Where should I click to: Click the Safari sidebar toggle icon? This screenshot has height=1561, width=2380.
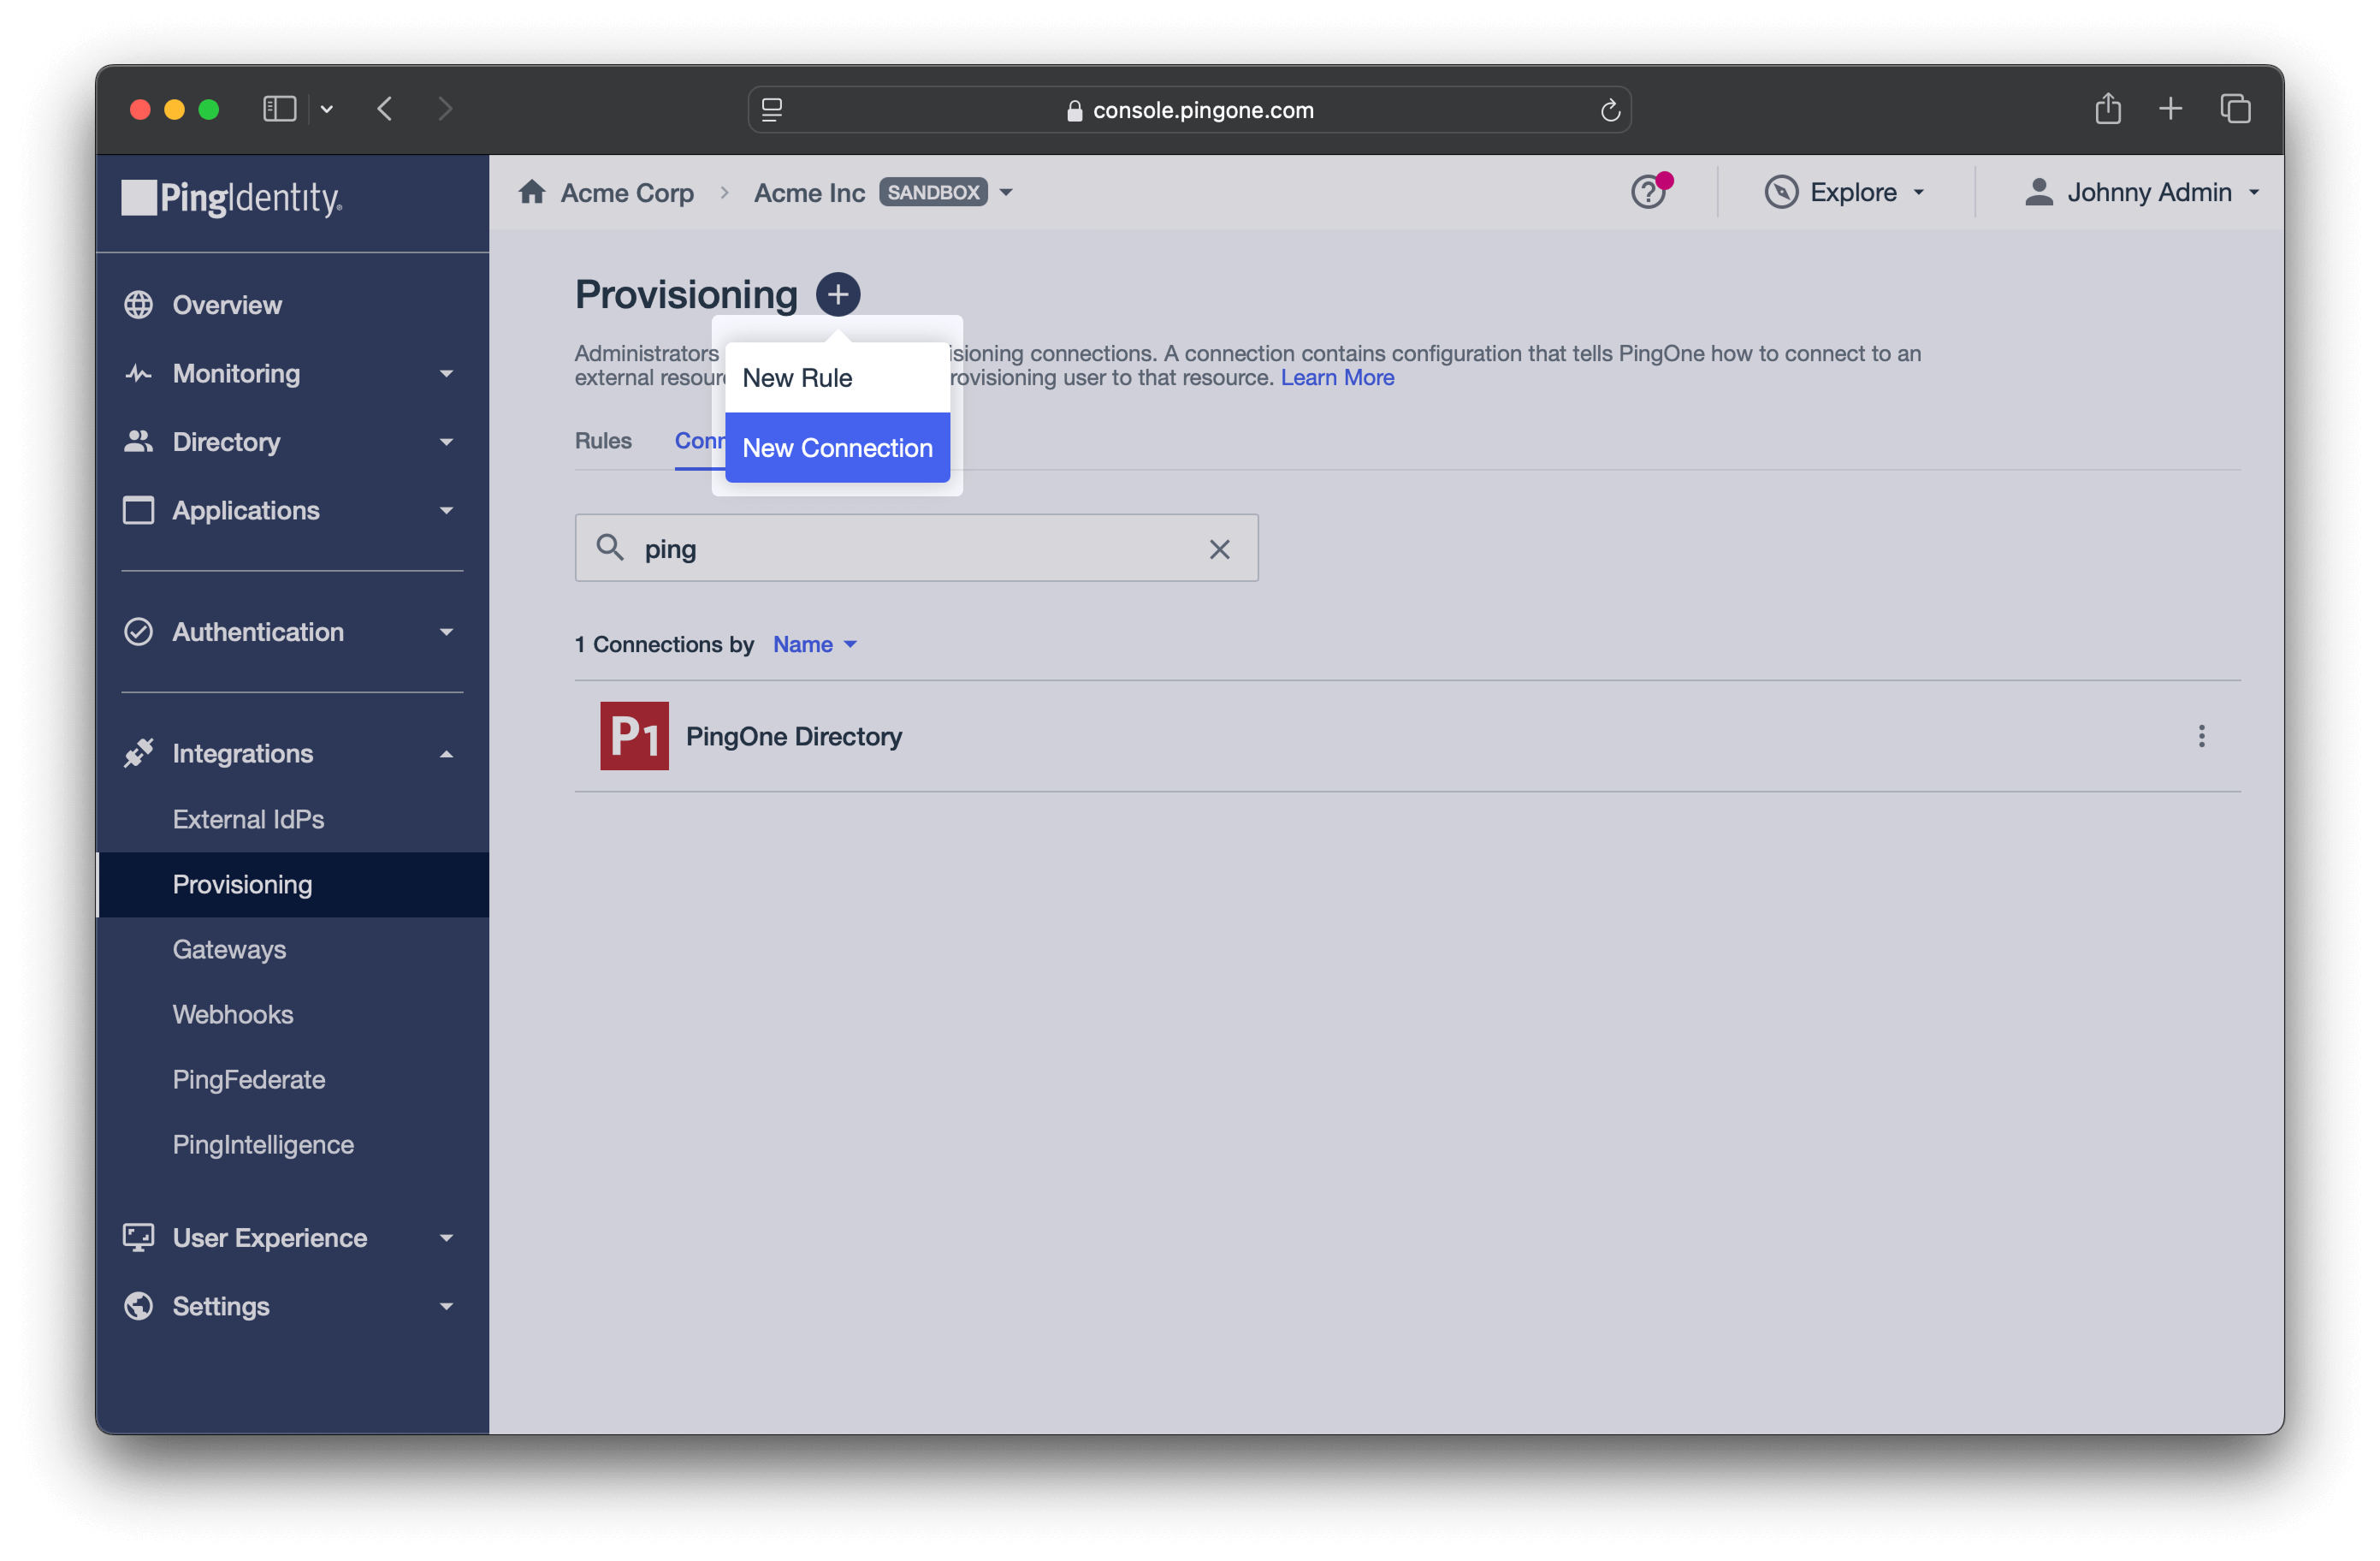279,109
